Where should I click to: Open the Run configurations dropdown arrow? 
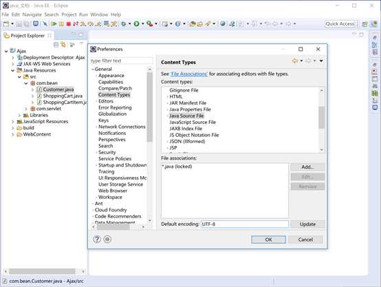tap(143, 24)
